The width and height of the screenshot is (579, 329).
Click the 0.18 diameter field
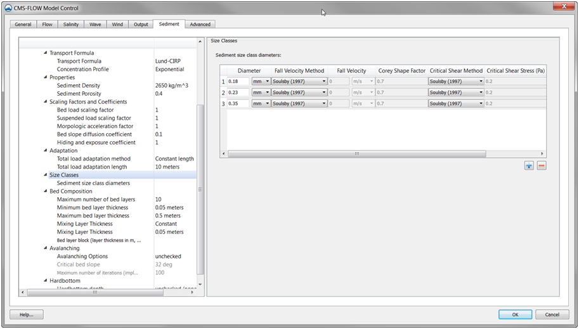tap(238, 81)
